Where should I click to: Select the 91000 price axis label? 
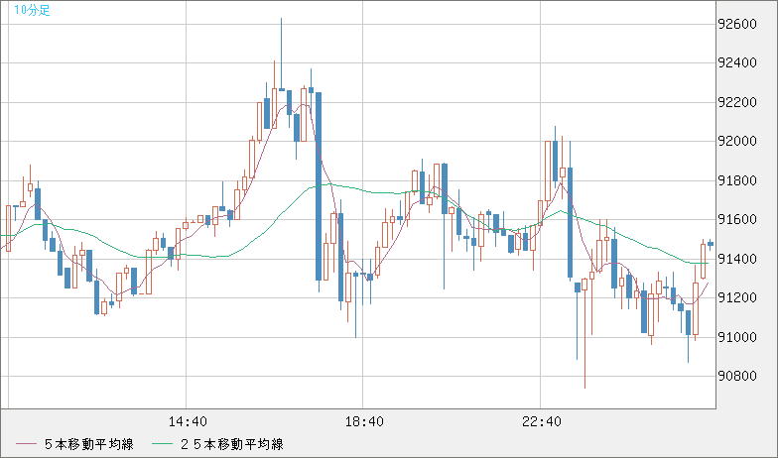point(736,337)
